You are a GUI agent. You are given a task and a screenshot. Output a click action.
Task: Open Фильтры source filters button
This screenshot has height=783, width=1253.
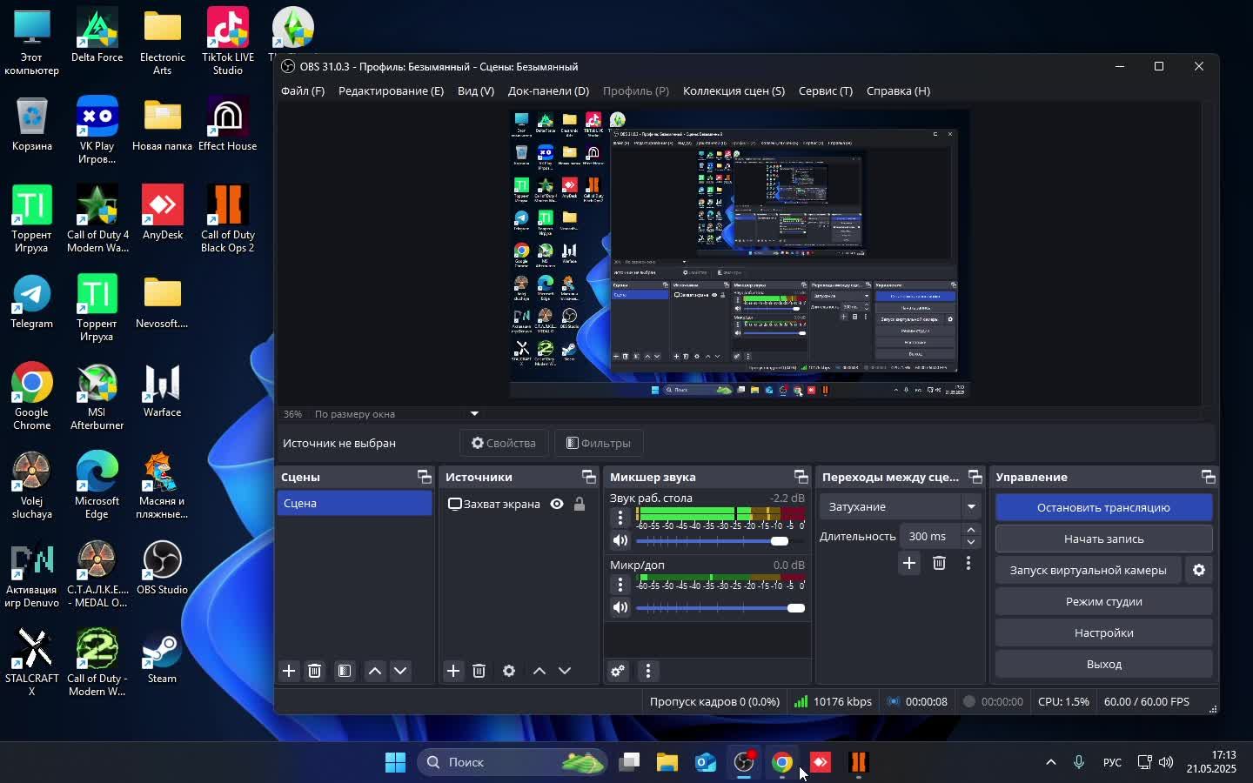pos(598,443)
